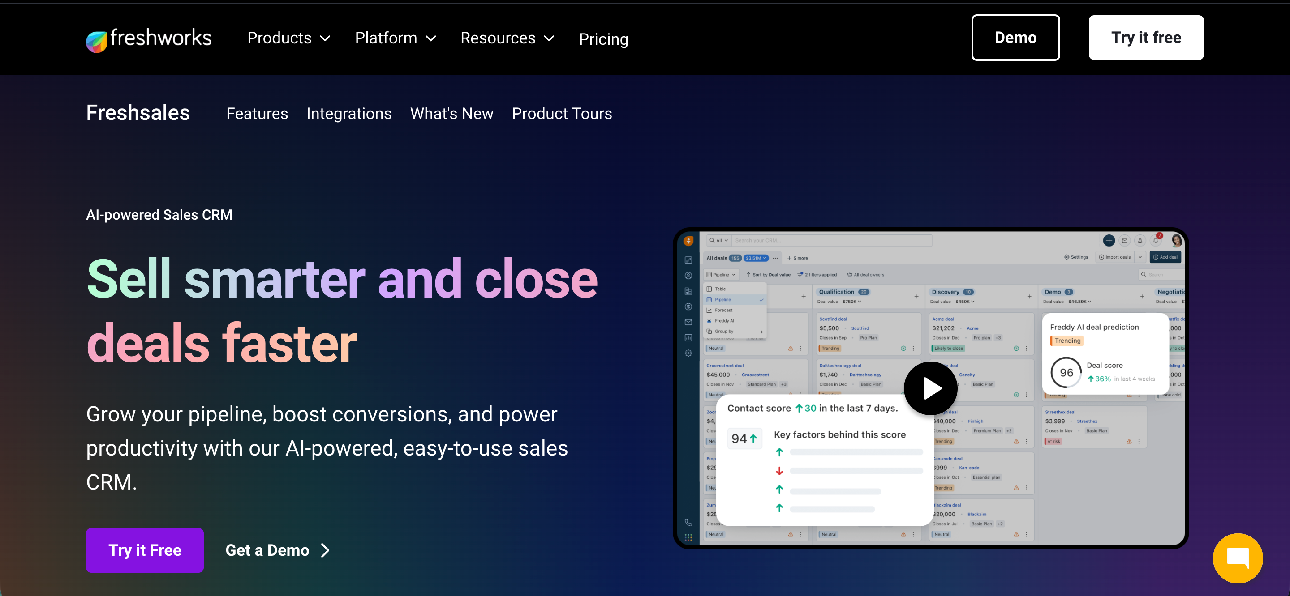This screenshot has width=1290, height=596.
Task: Click the white Try it free button
Action: 1146,38
